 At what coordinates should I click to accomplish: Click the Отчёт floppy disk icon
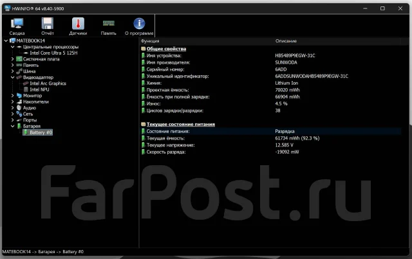48,24
